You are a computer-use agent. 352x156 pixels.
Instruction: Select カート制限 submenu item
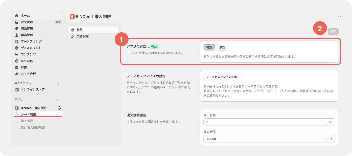37,114
